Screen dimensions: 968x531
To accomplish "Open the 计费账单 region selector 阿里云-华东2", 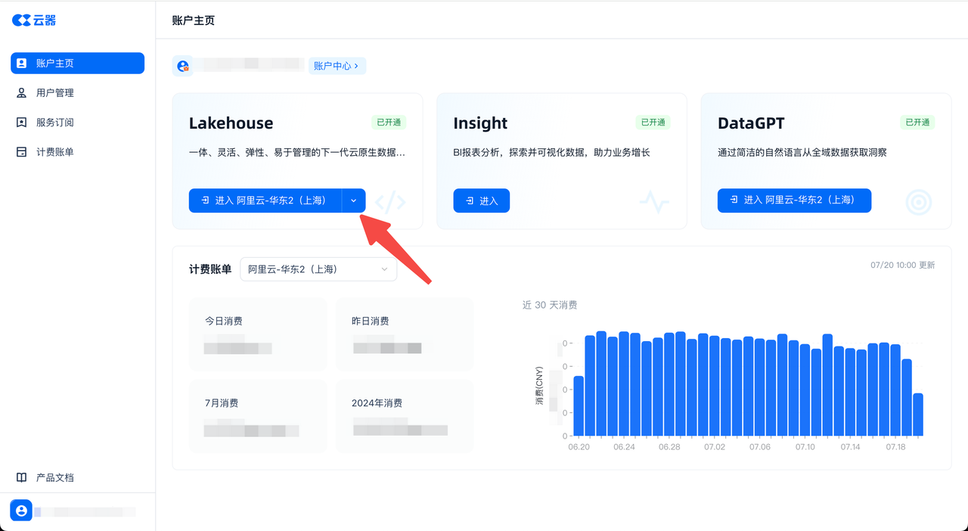I will pyautogui.click(x=318, y=269).
